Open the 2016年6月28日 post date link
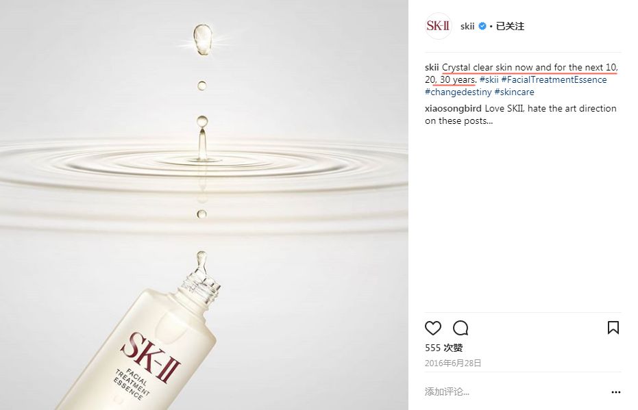 (453, 363)
